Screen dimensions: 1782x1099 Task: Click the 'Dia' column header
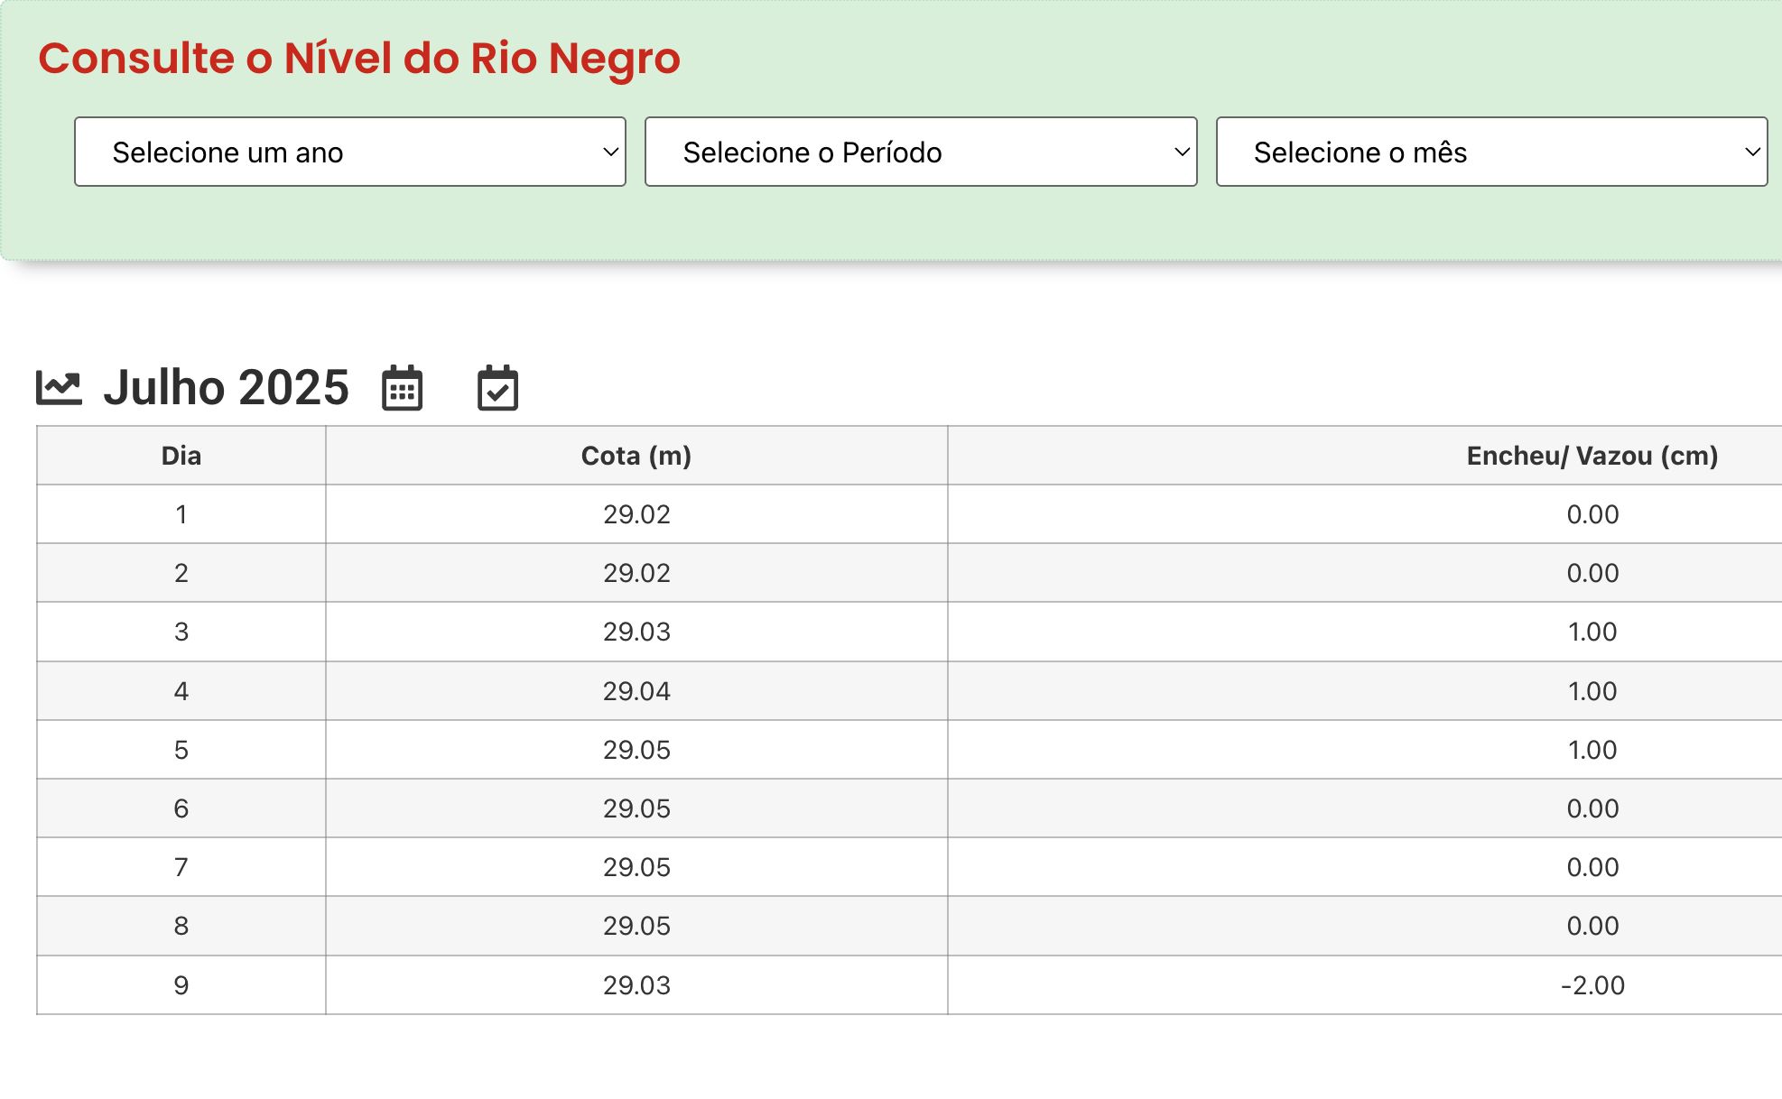(x=181, y=456)
